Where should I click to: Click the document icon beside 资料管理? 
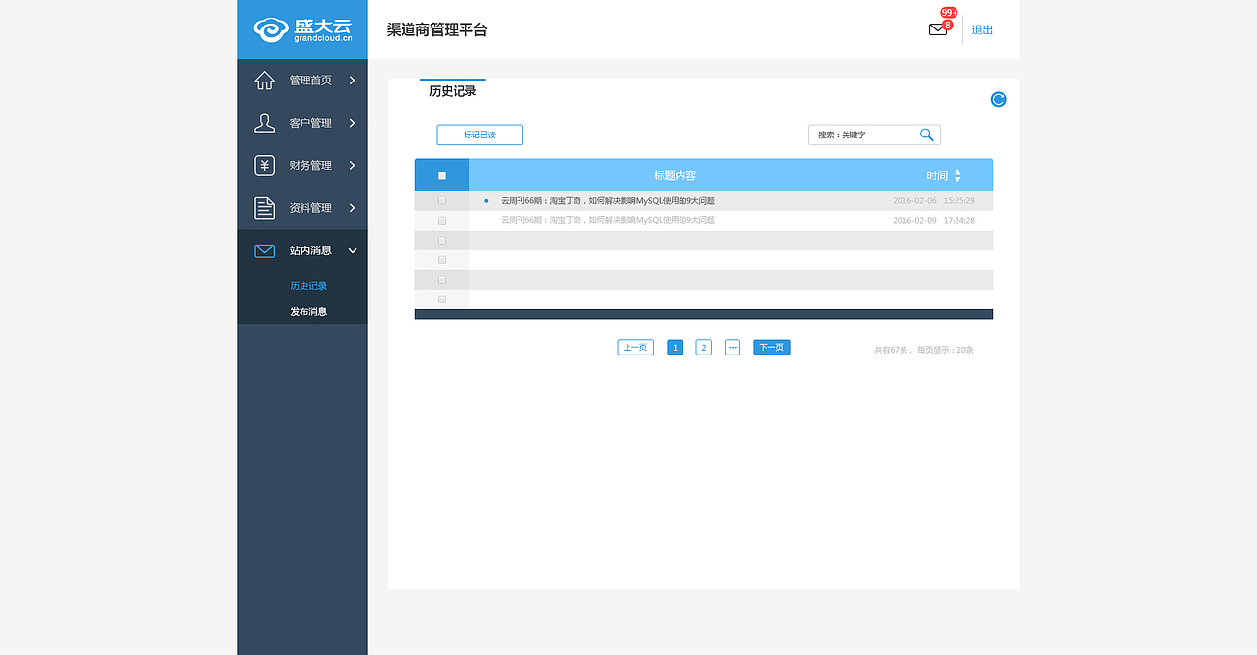pyautogui.click(x=264, y=208)
